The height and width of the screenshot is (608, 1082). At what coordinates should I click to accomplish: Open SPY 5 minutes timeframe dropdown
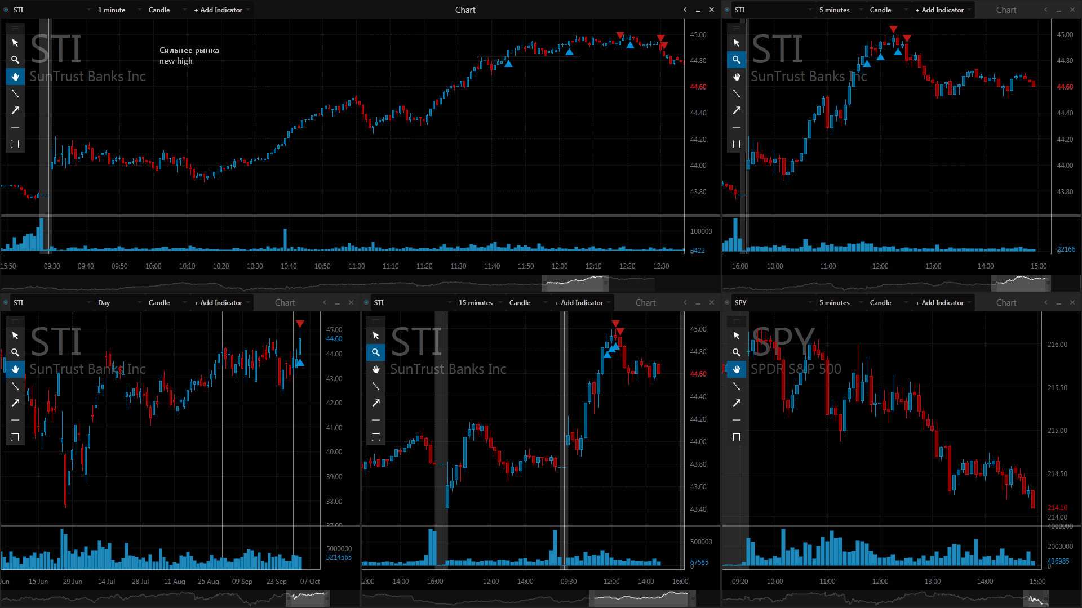(x=841, y=302)
